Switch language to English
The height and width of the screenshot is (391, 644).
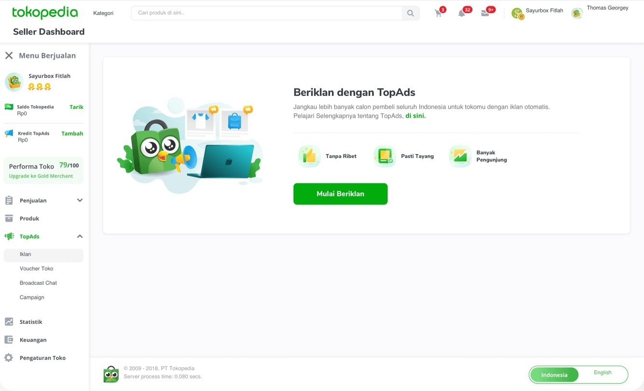(x=603, y=372)
